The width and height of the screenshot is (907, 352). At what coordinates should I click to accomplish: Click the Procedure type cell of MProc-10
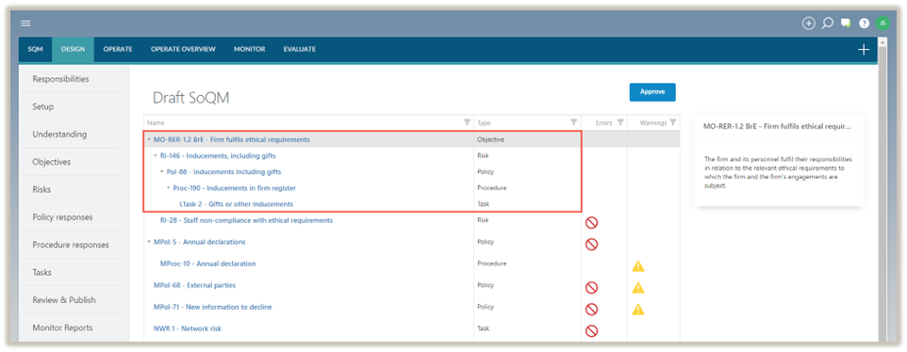point(491,264)
